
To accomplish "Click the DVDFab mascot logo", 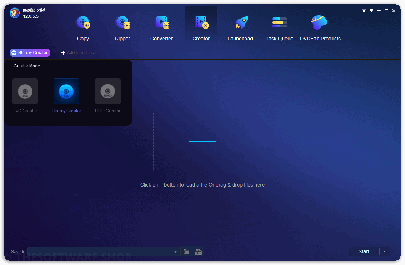I will click(x=15, y=13).
